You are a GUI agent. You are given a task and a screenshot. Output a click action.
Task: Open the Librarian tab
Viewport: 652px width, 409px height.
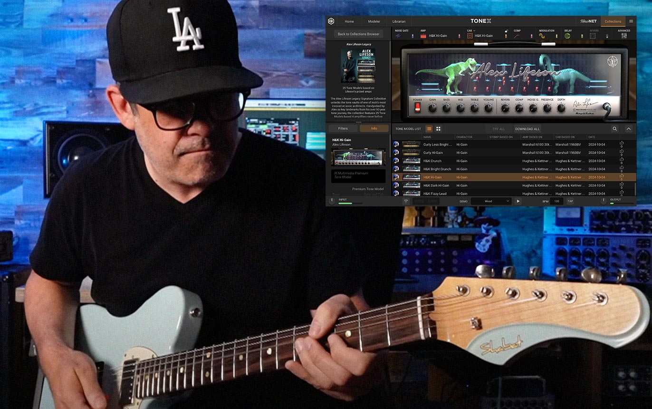tap(399, 21)
